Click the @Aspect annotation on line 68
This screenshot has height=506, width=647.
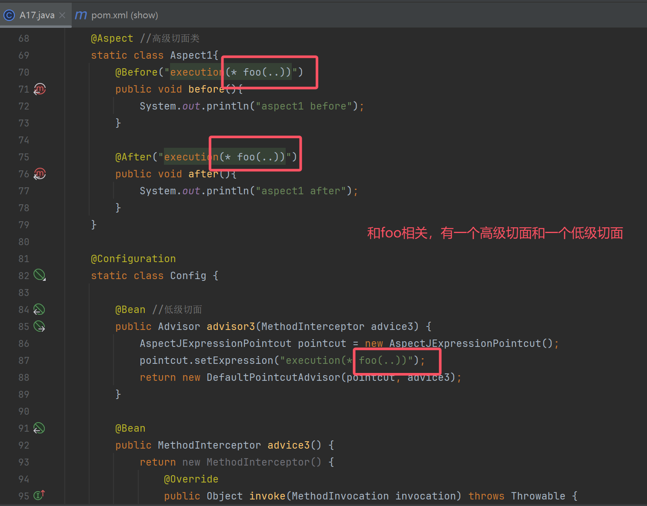coord(112,38)
